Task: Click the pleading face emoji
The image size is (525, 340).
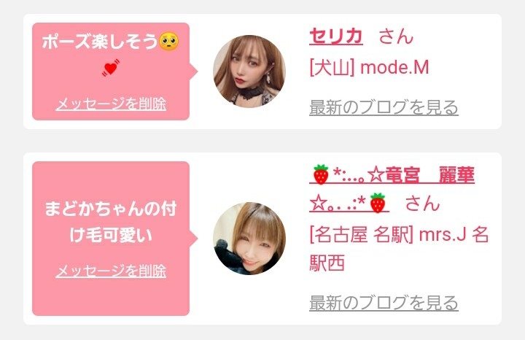Action: 168,42
